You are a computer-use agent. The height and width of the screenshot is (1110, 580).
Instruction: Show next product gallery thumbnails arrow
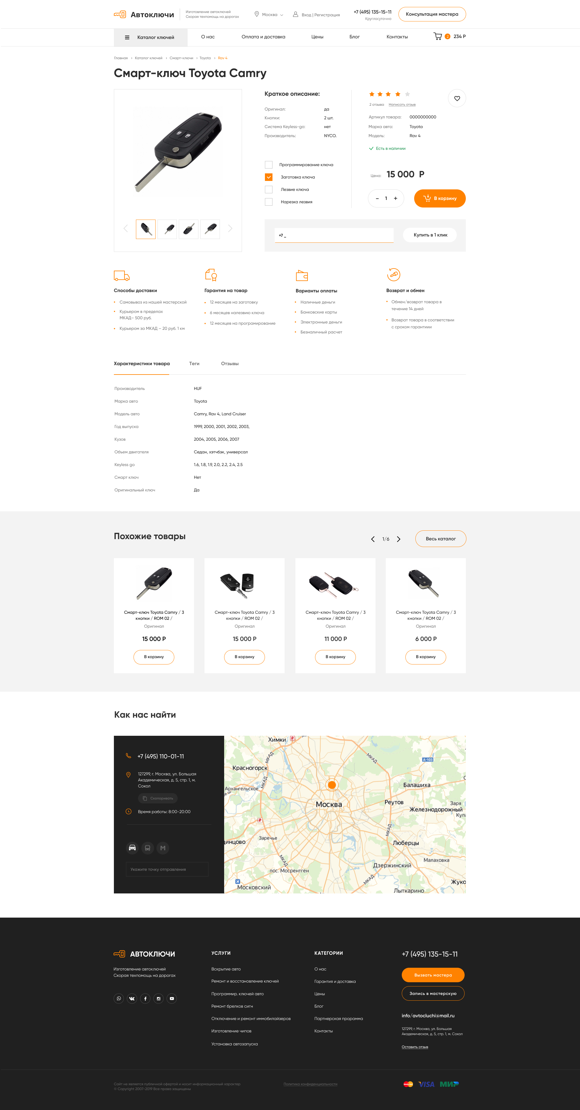point(230,228)
